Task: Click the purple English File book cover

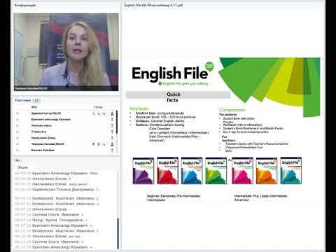Action: (x=143, y=171)
